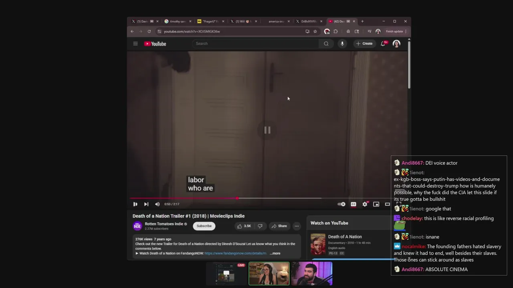Expand the description with ...more
The height and width of the screenshot is (288, 513).
[275, 253]
